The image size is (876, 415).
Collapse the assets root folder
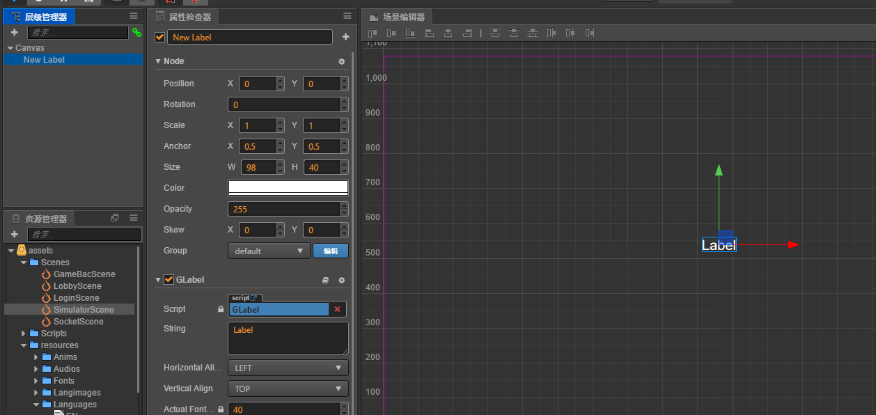(10, 251)
